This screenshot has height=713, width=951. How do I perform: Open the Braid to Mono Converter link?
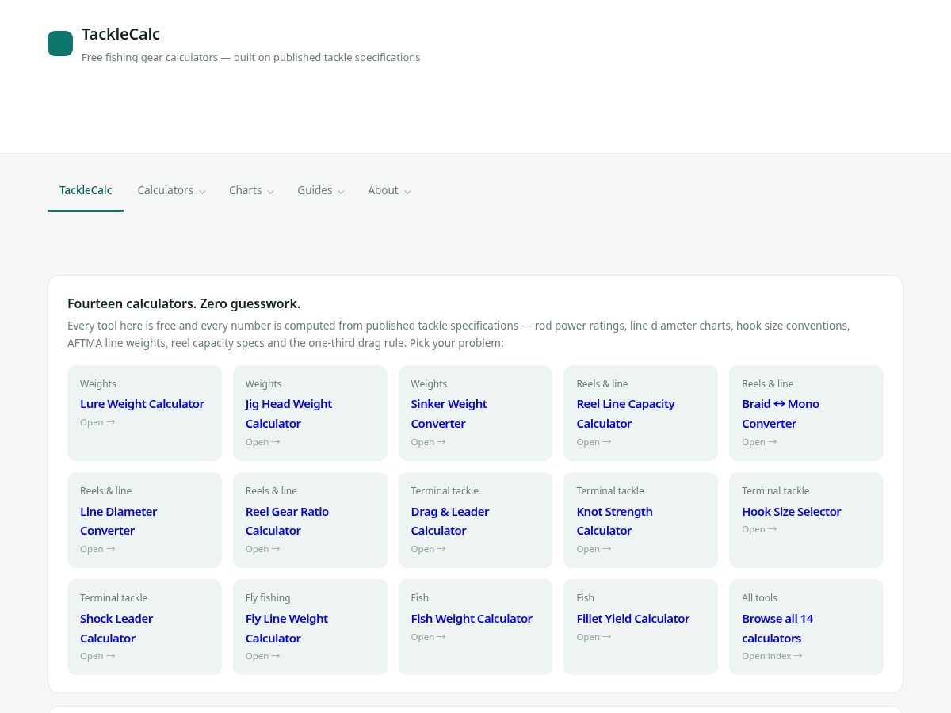781,414
